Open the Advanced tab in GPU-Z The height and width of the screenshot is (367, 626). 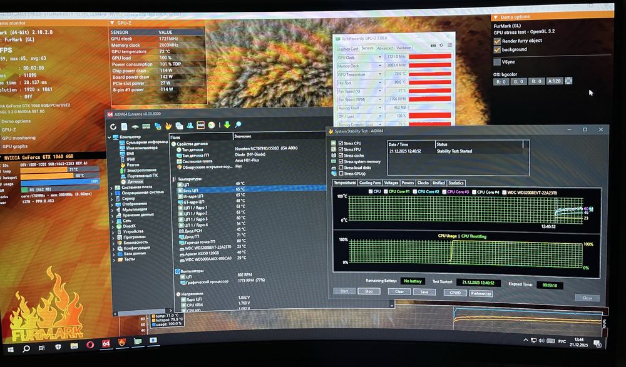click(385, 48)
